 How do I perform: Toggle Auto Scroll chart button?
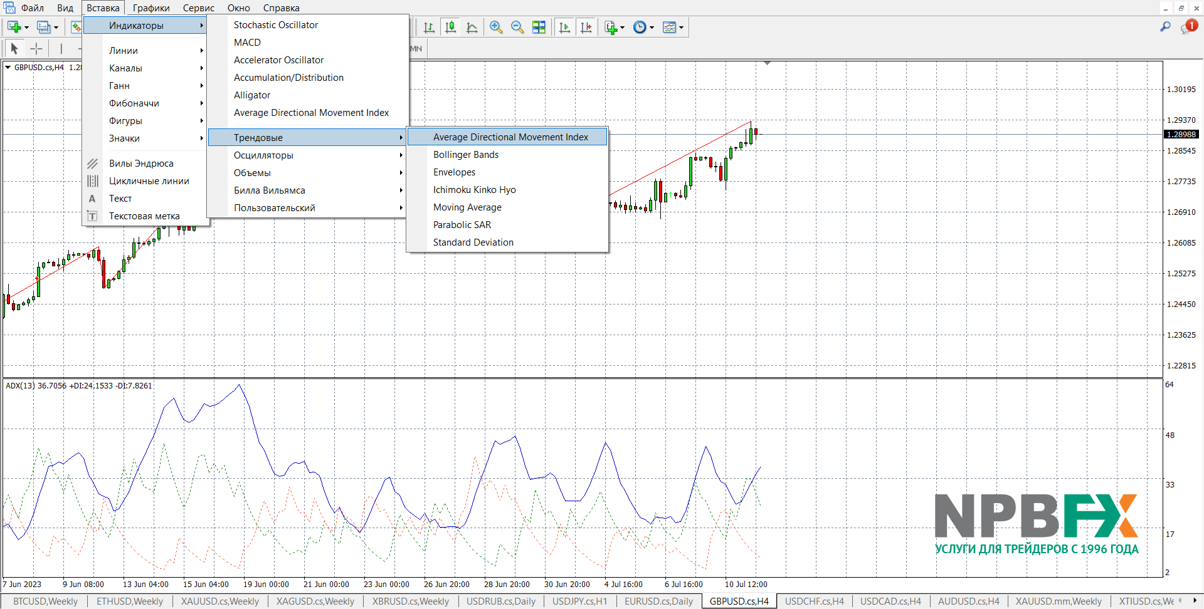point(564,27)
